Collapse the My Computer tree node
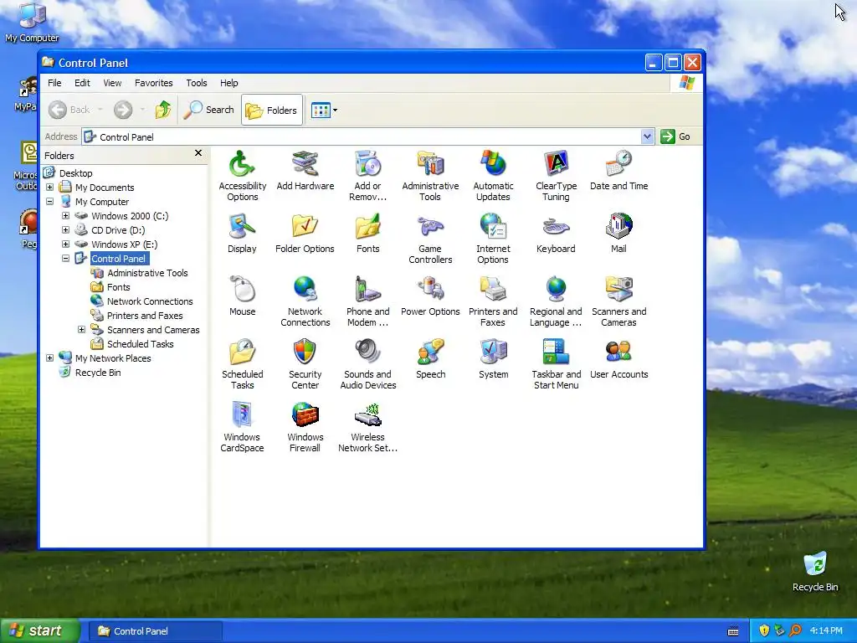Screen dimensions: 857x643 [x=49, y=201]
